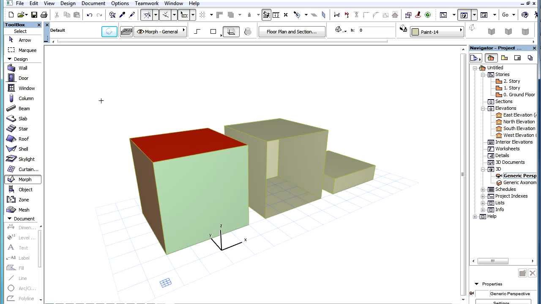This screenshot has width=541, height=304.
Task: Click the Undo arrow icon
Action: click(x=90, y=15)
